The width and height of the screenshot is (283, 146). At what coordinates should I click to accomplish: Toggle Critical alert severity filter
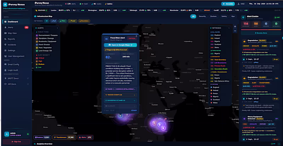click(x=40, y=58)
